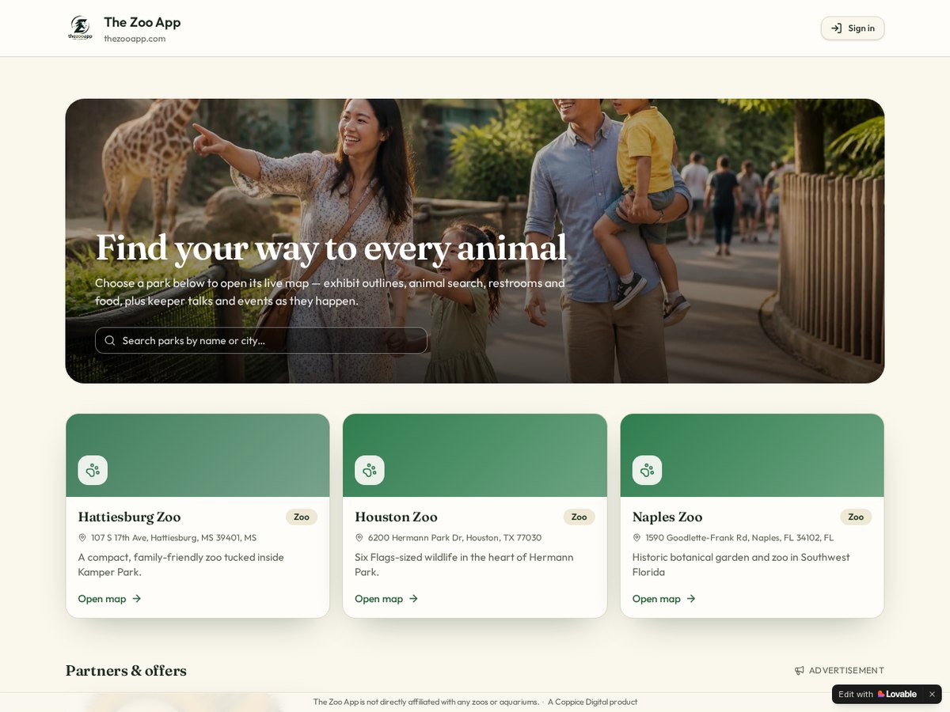The image size is (950, 712).
Task: Click the paw icon on Hattiesburg Zoo card
Action: click(x=93, y=470)
